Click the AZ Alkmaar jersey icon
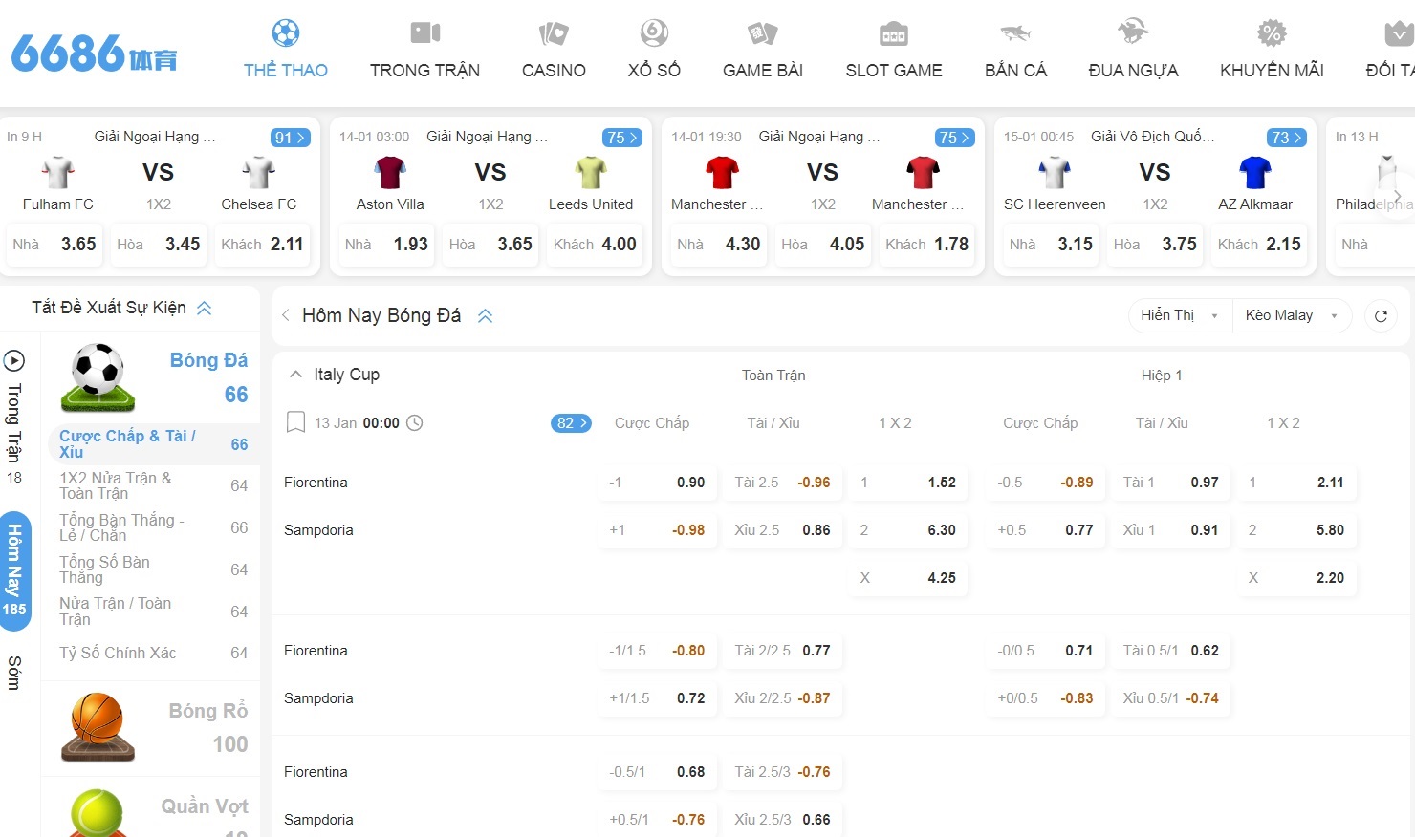 pyautogui.click(x=1255, y=173)
